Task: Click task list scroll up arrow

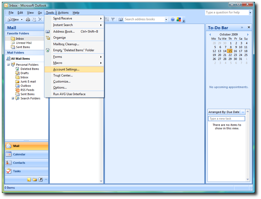Action: pyautogui.click(x=248, y=111)
